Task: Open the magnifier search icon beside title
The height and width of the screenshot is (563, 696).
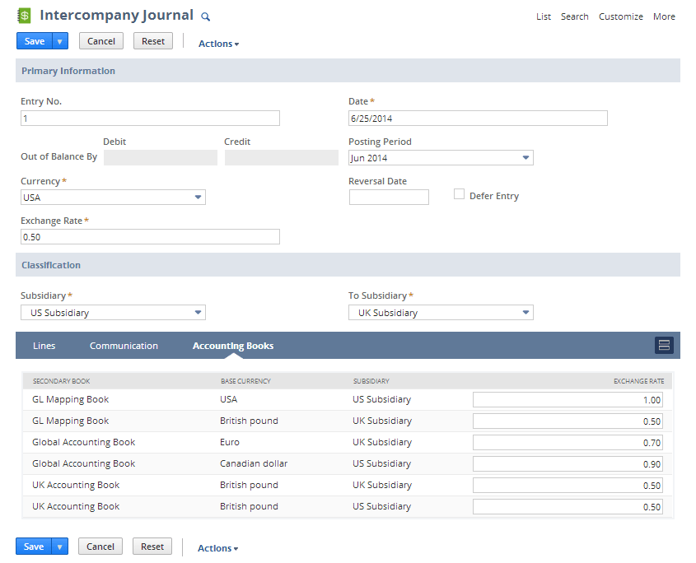Action: click(x=205, y=16)
